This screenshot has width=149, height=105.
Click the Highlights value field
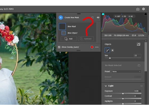point(137,101)
